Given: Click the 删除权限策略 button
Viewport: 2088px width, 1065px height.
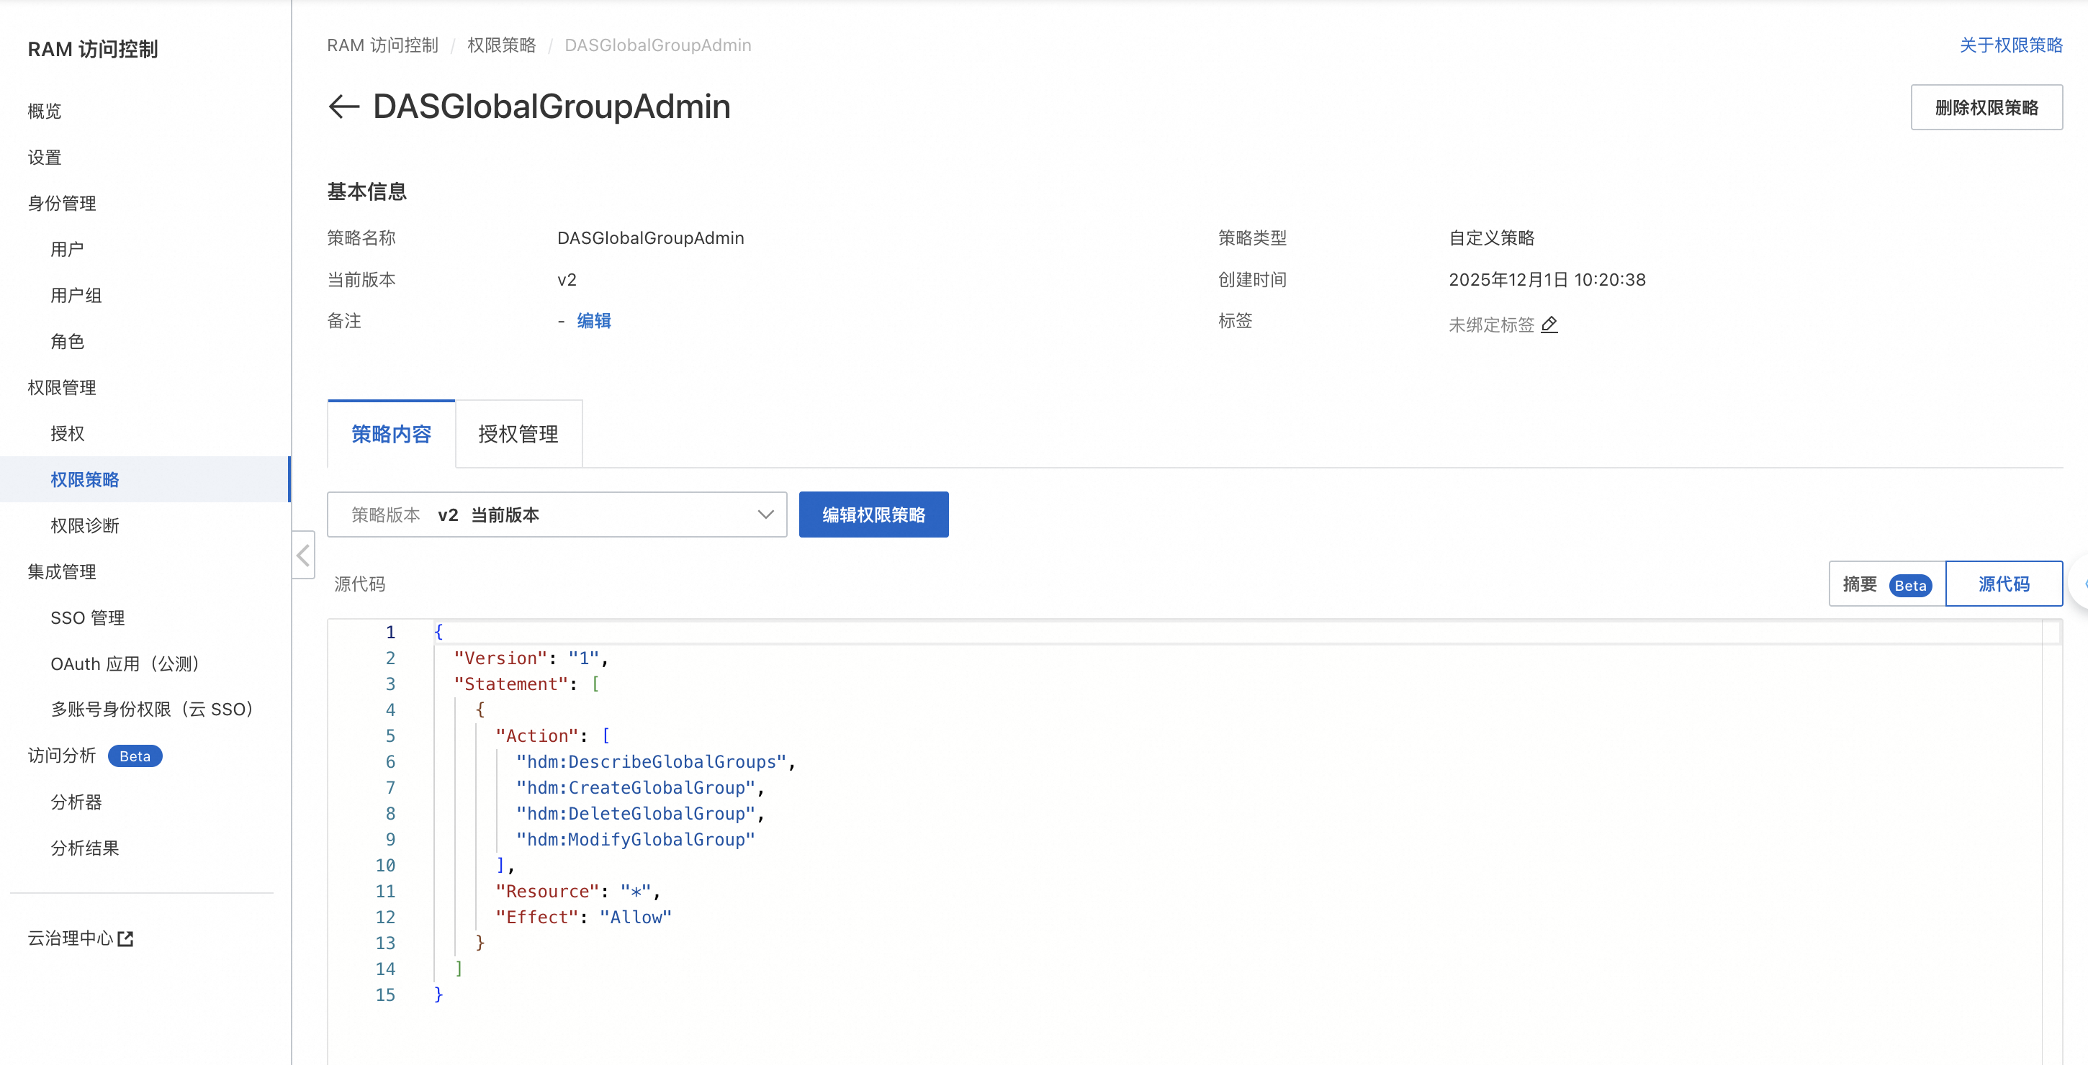Looking at the screenshot, I should click(x=1986, y=108).
